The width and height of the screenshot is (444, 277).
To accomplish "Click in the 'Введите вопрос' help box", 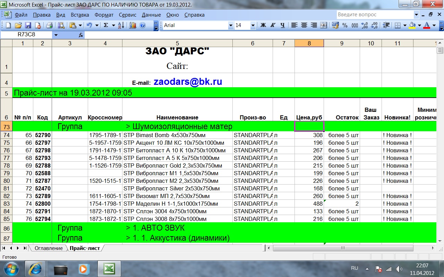I will click(375, 15).
